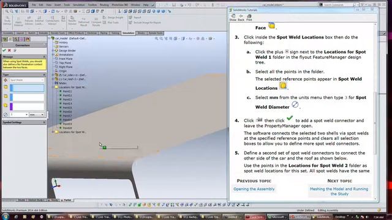
Task: Select the History item in tree
Action: [61, 43]
